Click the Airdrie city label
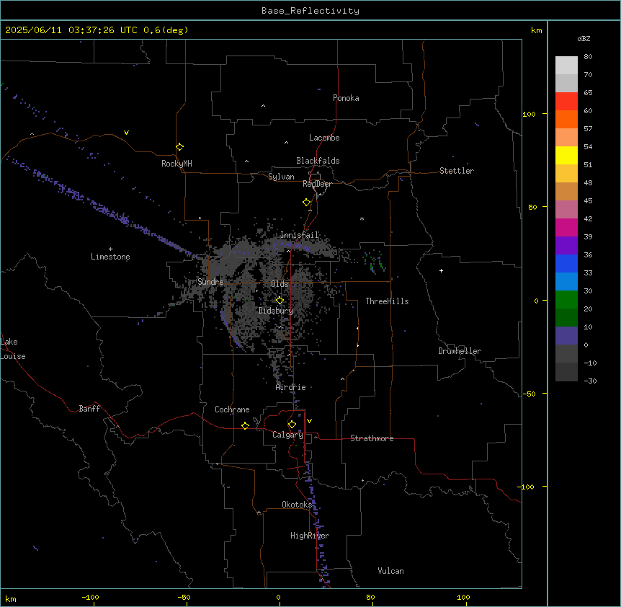This screenshot has width=621, height=607. tap(291, 387)
